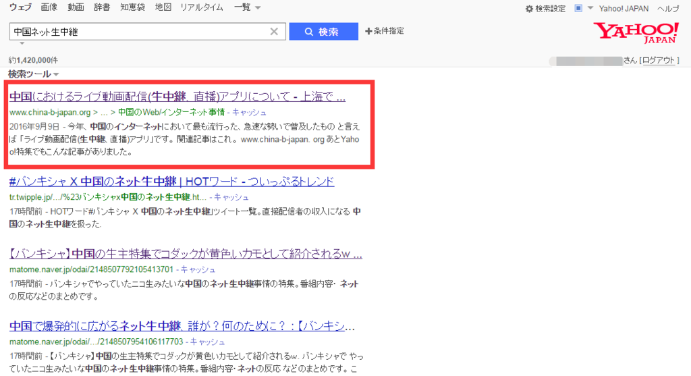Open the ヘルプ help link
This screenshot has width=691, height=376.
pyautogui.click(x=668, y=8)
